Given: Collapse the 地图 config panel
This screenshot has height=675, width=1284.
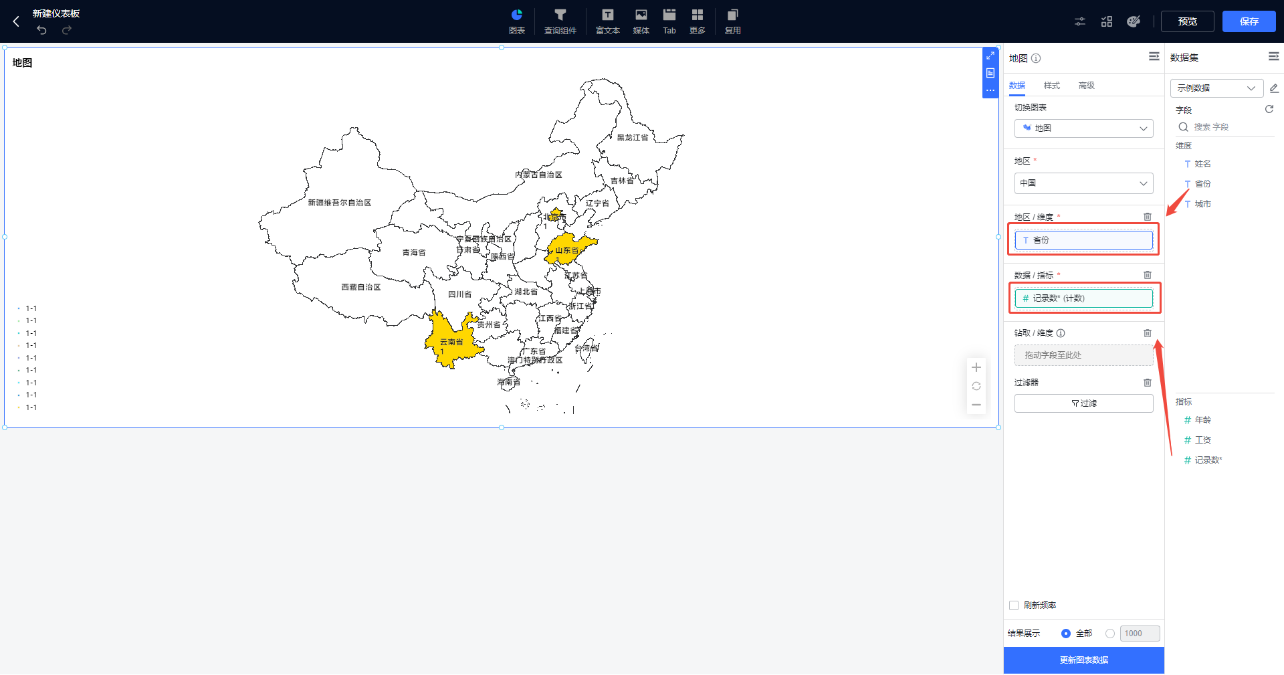Looking at the screenshot, I should 1154,57.
